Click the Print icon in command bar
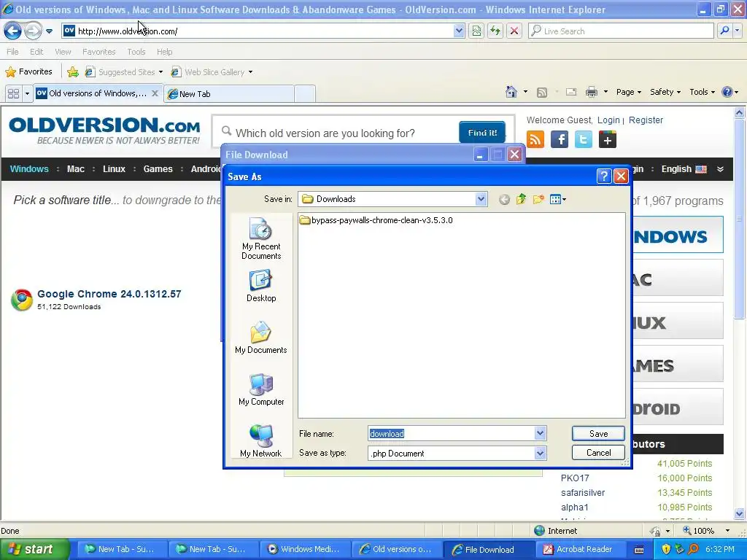This screenshot has width=747, height=560. 591,92
